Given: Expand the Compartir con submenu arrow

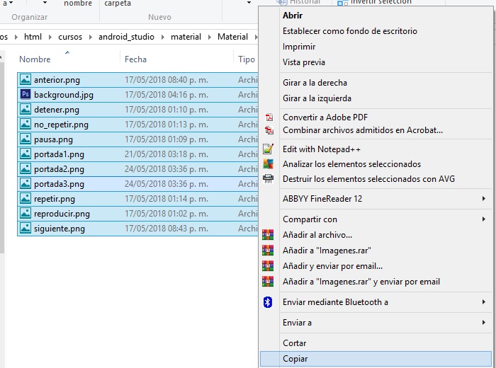Looking at the screenshot, I should pyautogui.click(x=484, y=219).
